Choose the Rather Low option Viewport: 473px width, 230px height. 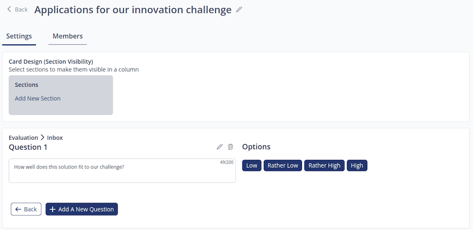[x=283, y=165]
